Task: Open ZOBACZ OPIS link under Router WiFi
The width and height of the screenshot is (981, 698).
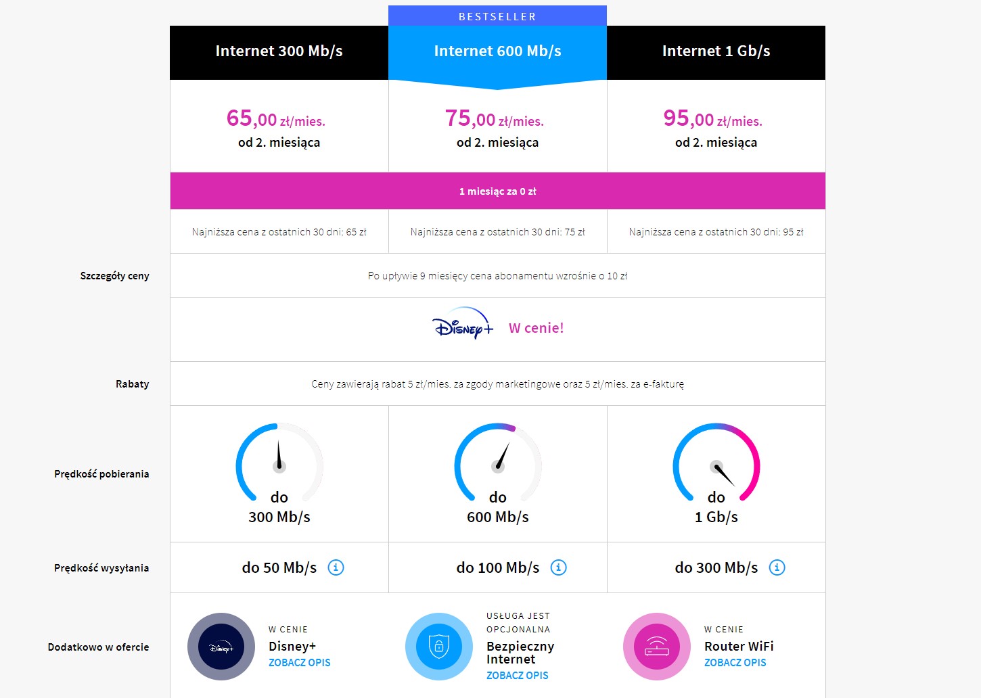Action: click(x=735, y=663)
